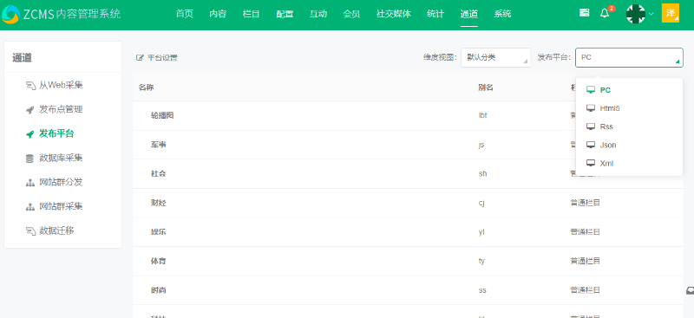Open 栏目 in top navigation

tap(252, 14)
